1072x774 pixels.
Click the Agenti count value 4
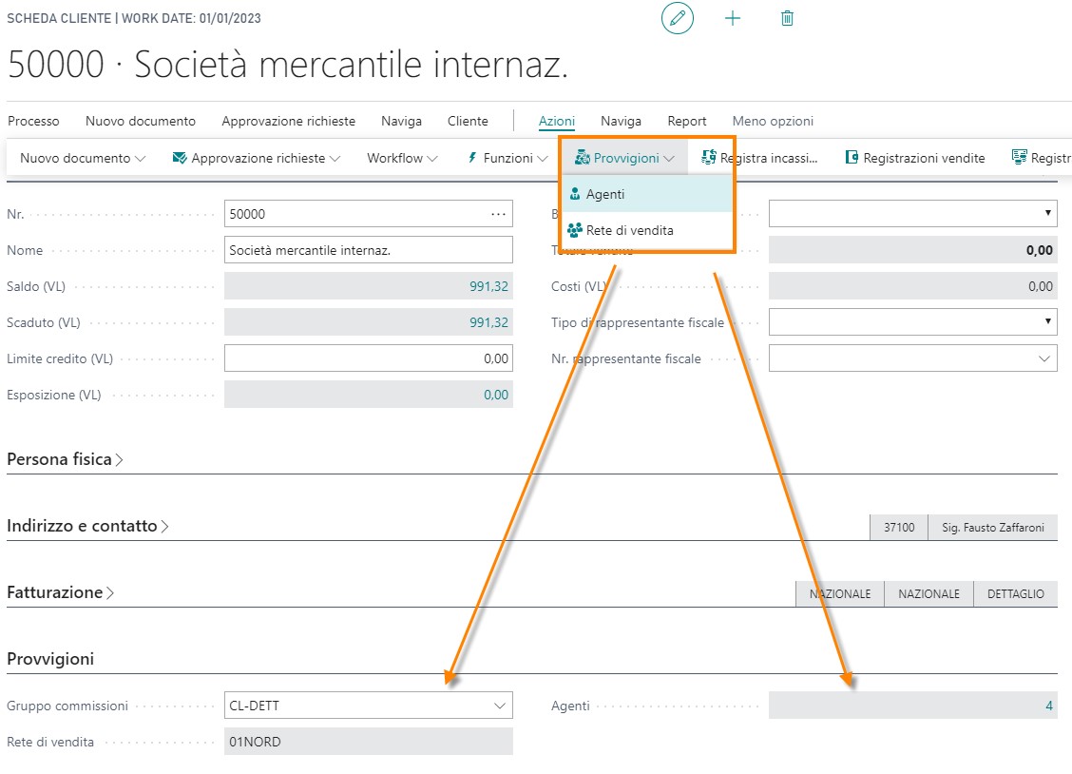(1048, 706)
